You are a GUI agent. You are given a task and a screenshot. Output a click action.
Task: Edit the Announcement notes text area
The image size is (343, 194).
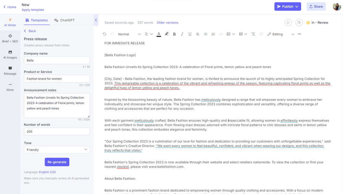click(57, 106)
